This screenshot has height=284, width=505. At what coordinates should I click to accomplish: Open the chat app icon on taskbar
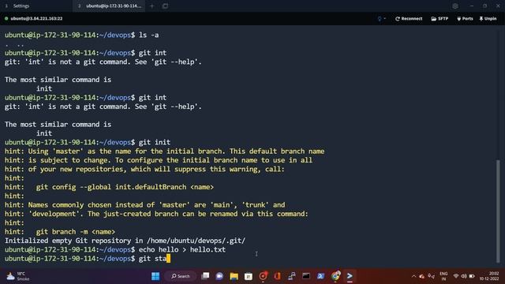[x=219, y=276]
